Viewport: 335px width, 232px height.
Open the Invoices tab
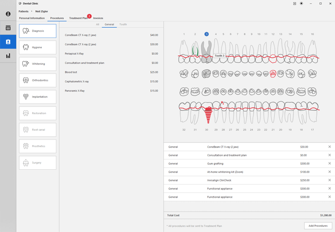(x=98, y=18)
